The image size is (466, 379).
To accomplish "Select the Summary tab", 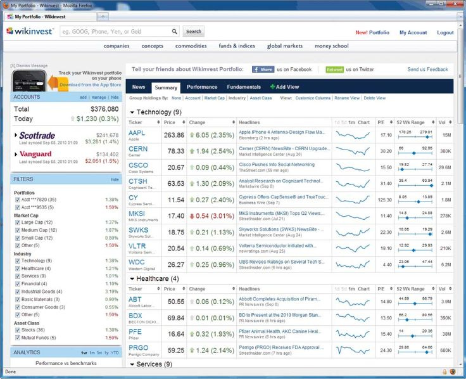I will coord(166,87).
